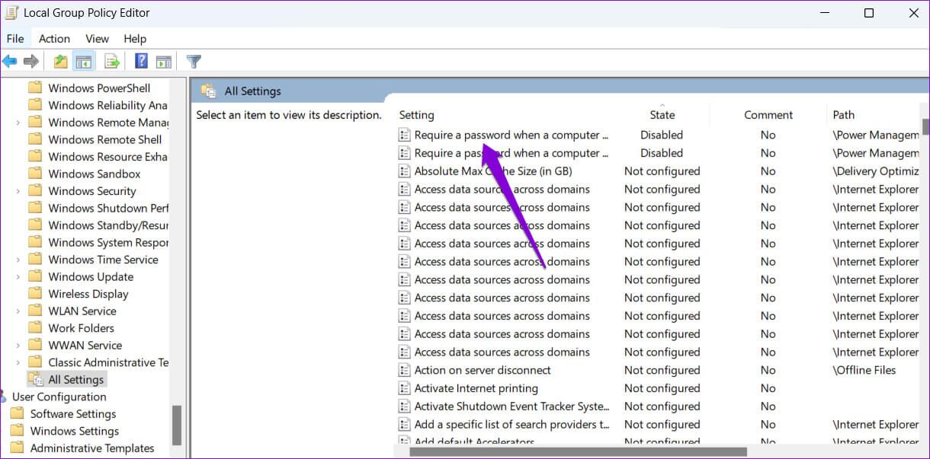Click the Export List toolbar icon

pos(112,62)
